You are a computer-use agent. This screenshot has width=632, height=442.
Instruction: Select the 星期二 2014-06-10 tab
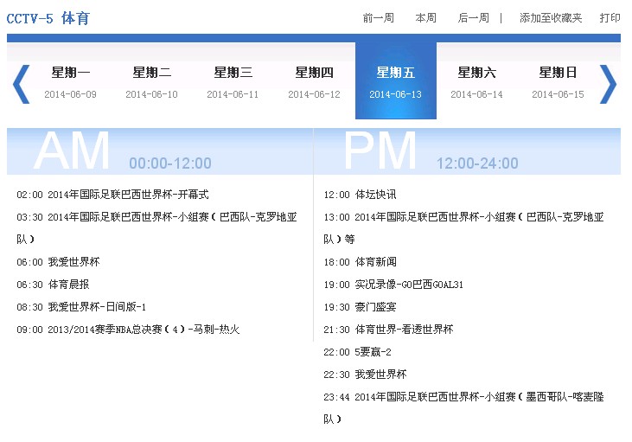point(151,82)
